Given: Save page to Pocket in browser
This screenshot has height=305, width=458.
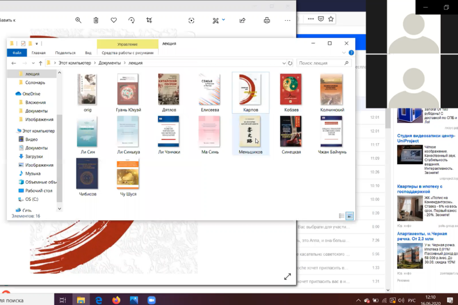Looking at the screenshot, I should pyautogui.click(x=321, y=19).
